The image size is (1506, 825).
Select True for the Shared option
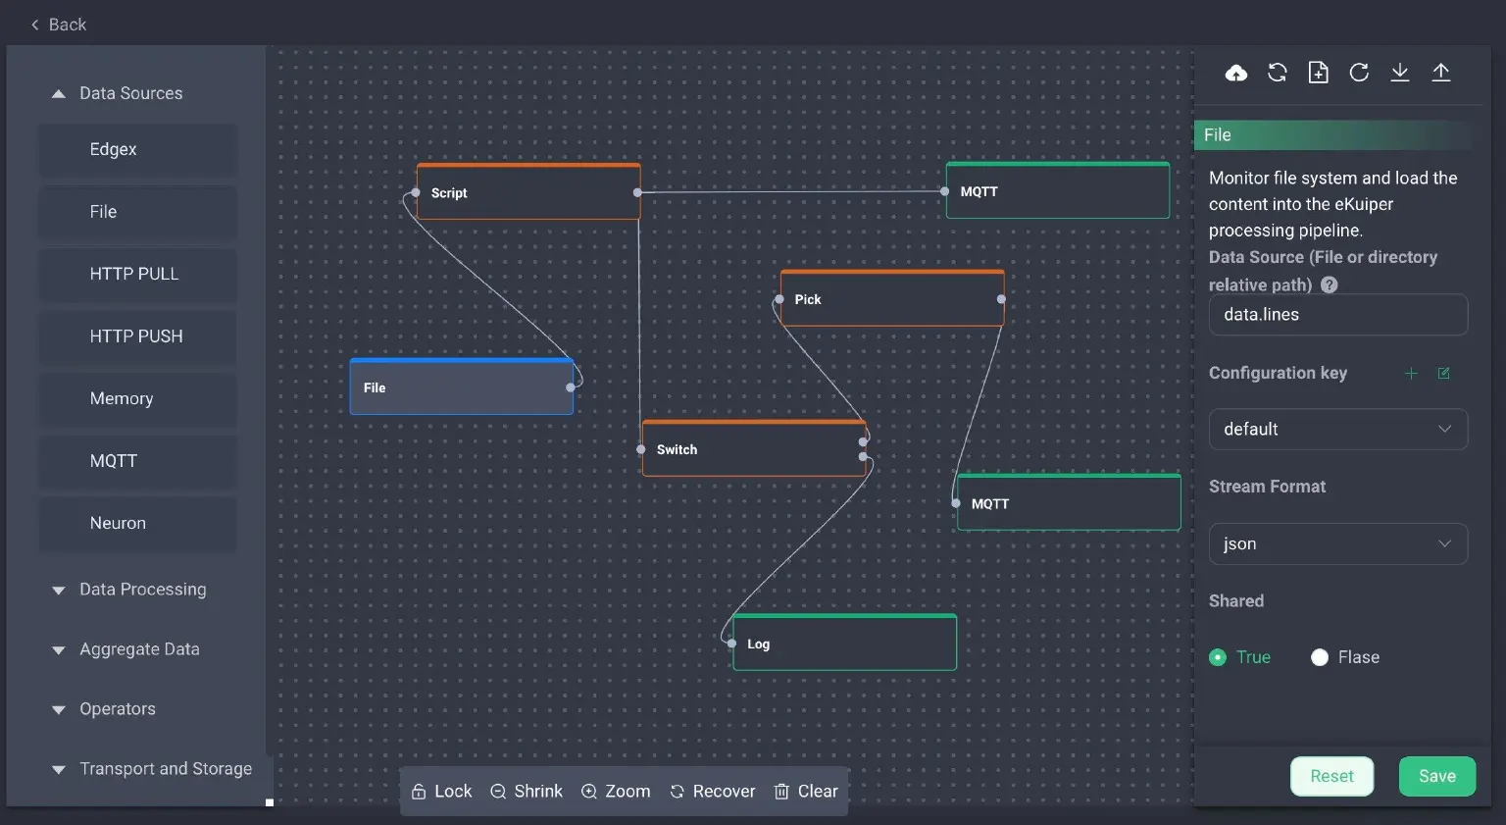[1218, 657]
